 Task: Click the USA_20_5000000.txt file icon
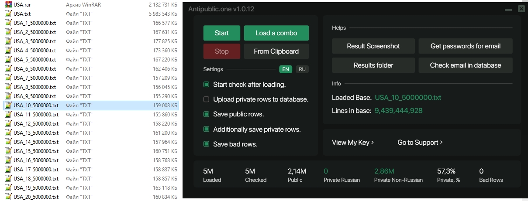point(8,197)
